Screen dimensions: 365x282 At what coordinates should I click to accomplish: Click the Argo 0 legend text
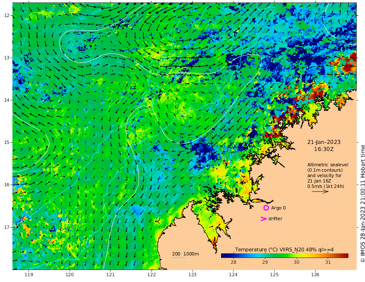click(278, 208)
